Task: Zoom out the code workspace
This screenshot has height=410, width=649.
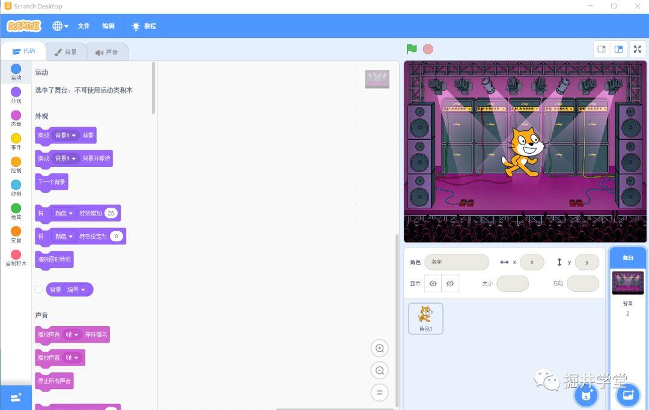Action: [x=380, y=370]
